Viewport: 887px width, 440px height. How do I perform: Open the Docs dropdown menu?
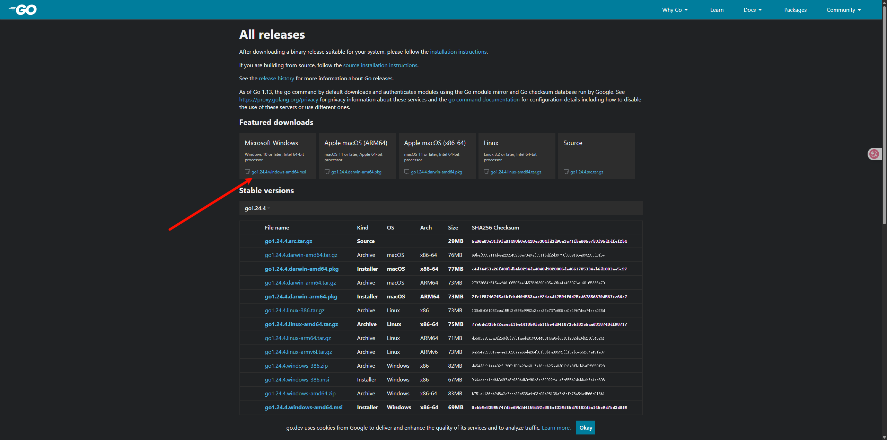[753, 10]
